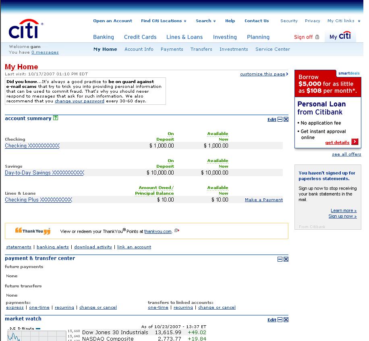Click the Sign off link
The image size is (369, 341).
coord(303,37)
